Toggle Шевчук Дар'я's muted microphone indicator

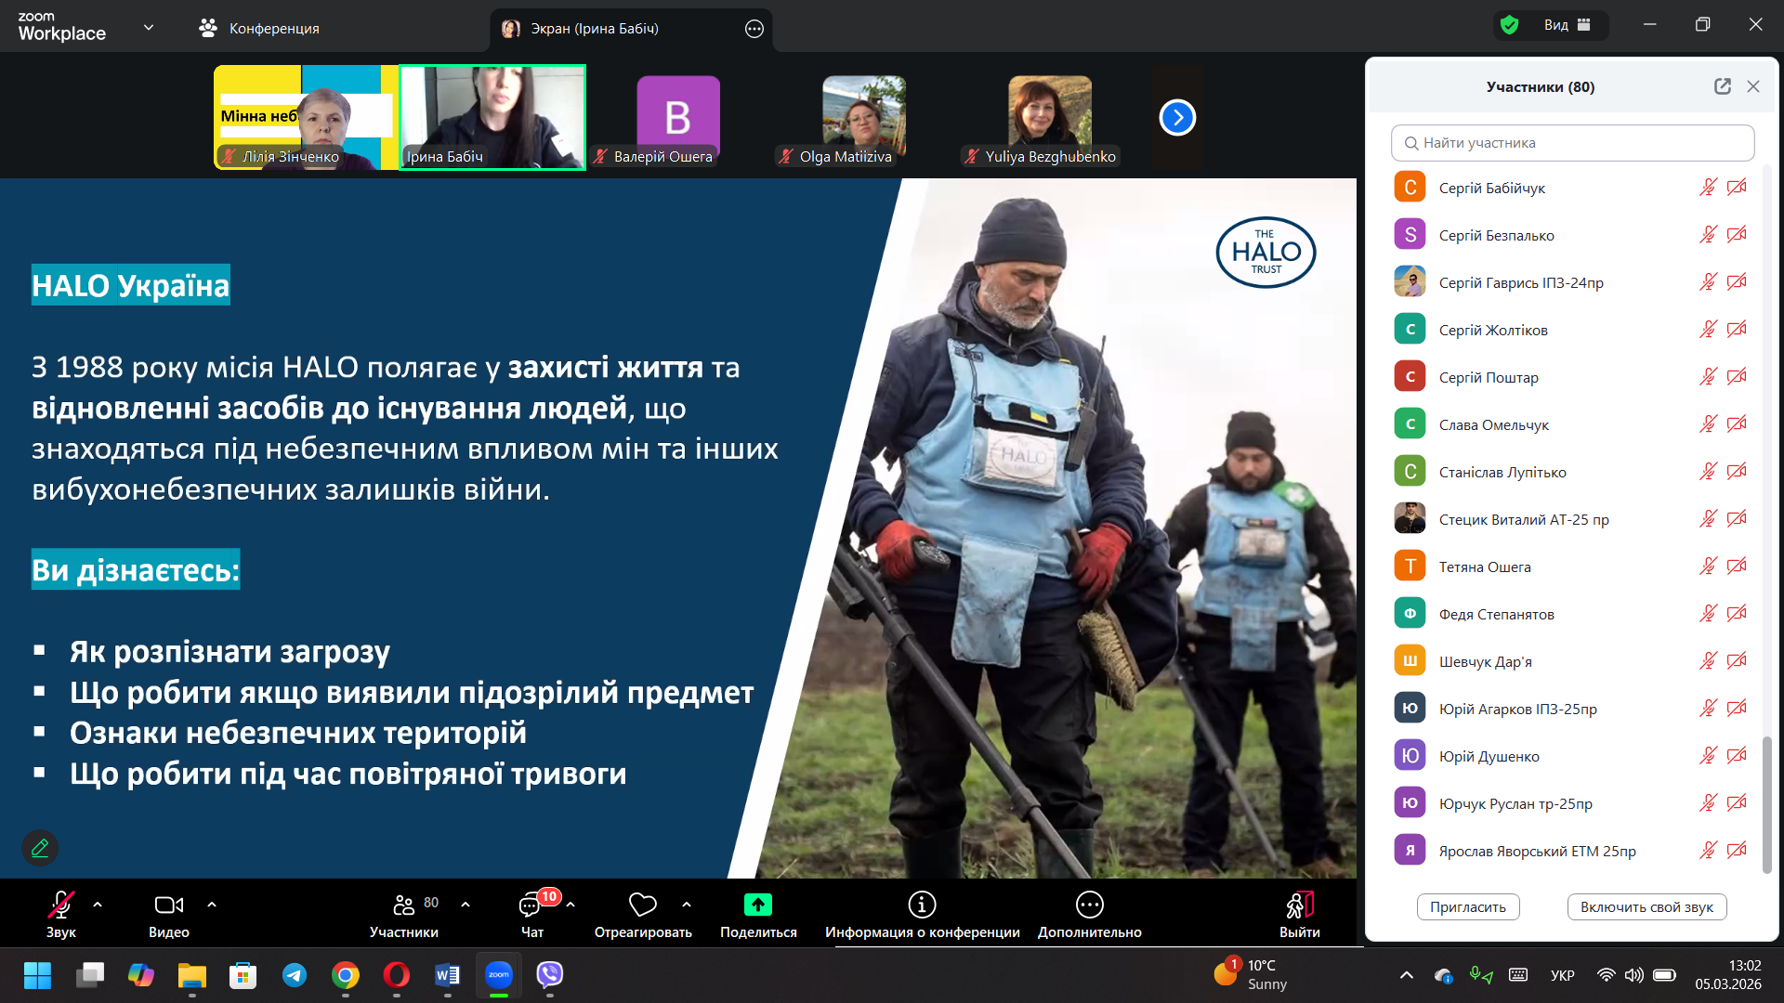click(x=1708, y=660)
